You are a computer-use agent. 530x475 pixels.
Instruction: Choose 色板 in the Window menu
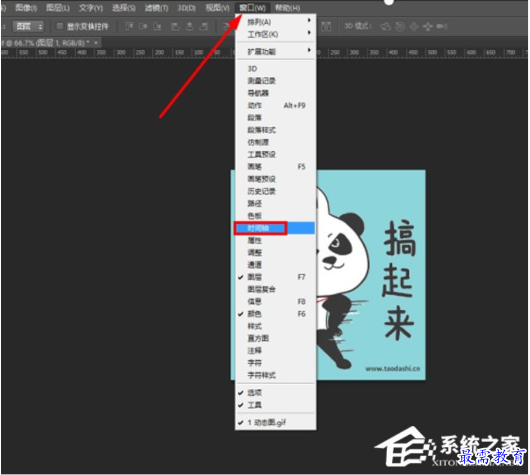[275, 216]
